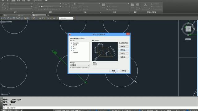The height and width of the screenshot is (111, 198).
Task: Select ISO-25 in the styles list
Action: [x=75, y=45]
